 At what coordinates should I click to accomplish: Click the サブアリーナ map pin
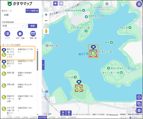click(x=86, y=17)
